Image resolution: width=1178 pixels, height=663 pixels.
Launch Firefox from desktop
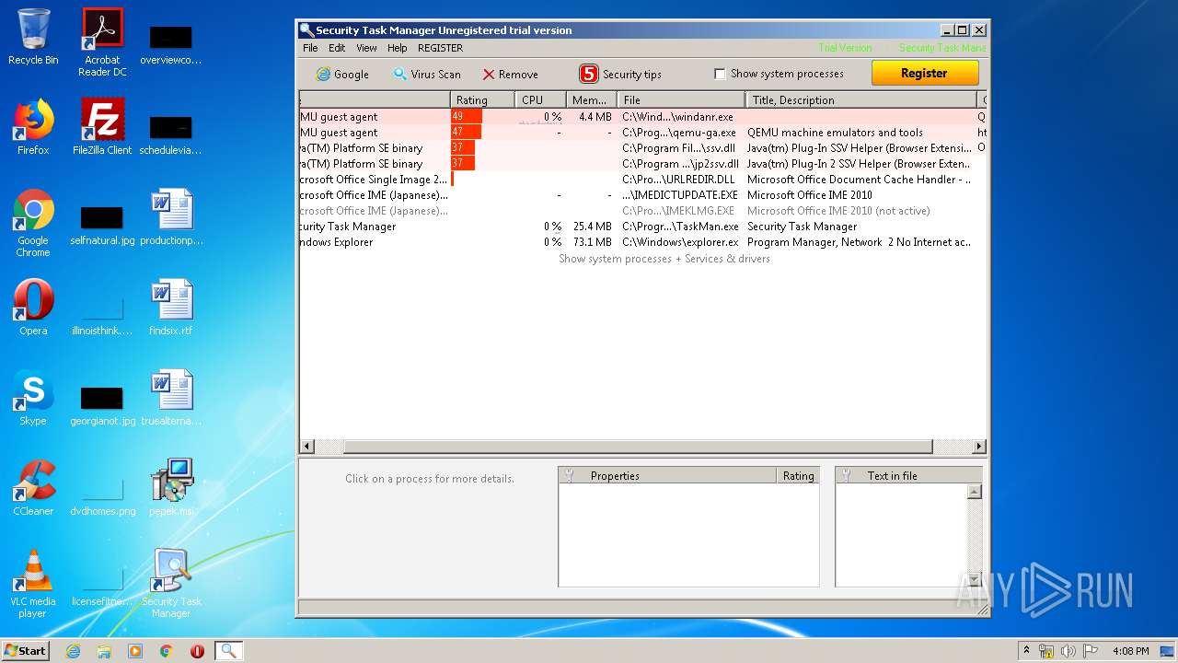point(33,127)
